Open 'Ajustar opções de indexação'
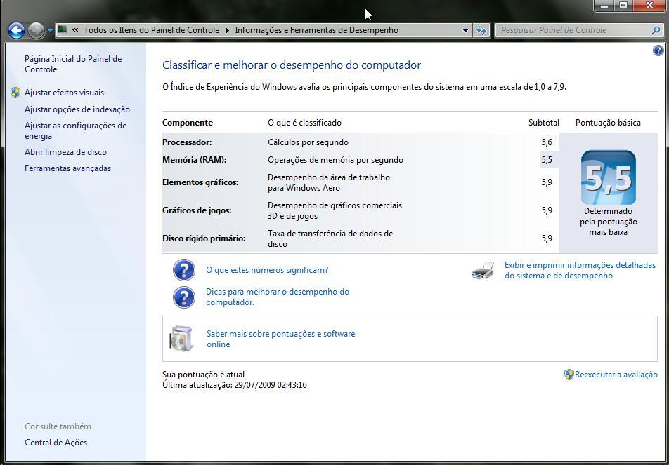Screen dimensions: 669x465 pos(77,109)
